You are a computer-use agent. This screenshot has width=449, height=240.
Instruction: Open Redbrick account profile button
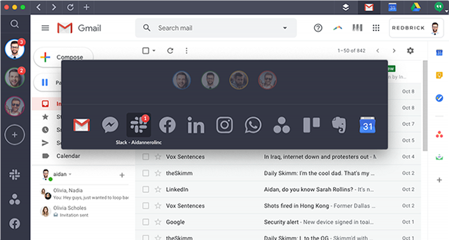[x=416, y=27]
